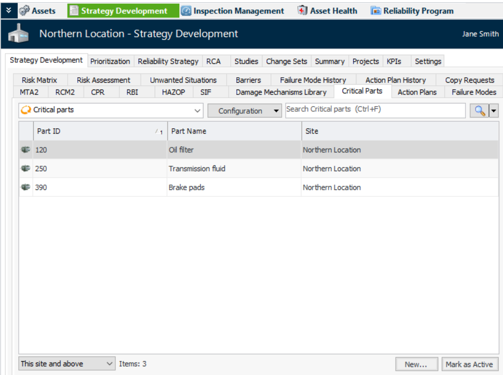Open the Failure Mode History sub-tab
503x375 pixels.
point(313,80)
